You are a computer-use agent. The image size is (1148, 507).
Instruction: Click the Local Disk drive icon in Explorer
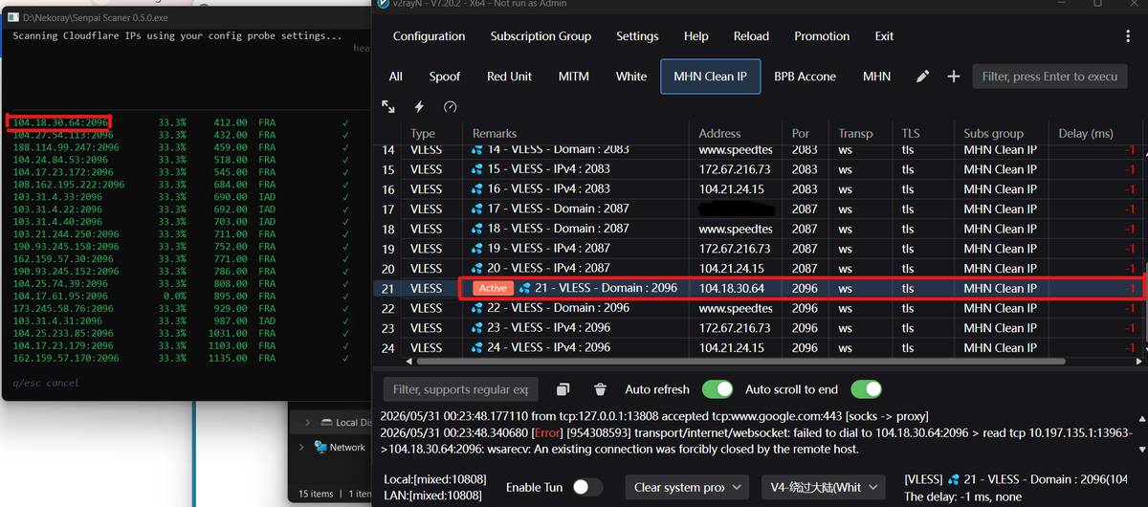click(325, 422)
